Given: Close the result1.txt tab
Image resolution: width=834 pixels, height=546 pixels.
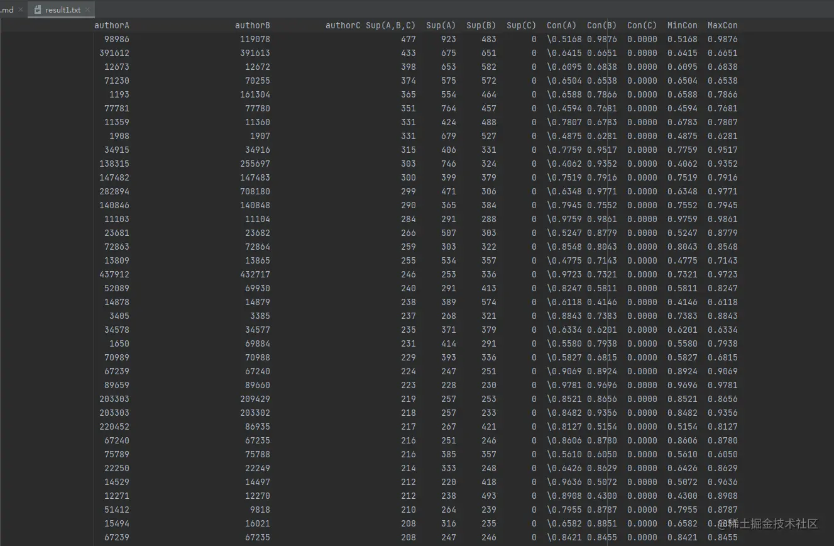Looking at the screenshot, I should (87, 10).
